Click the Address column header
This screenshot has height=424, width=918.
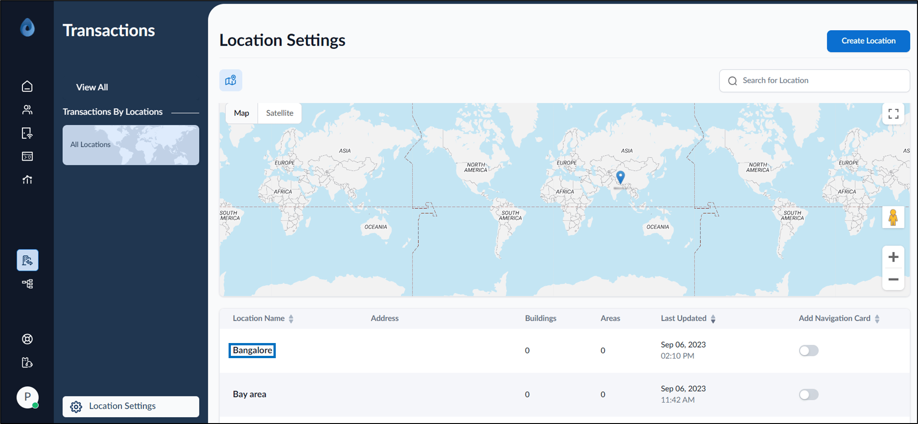384,318
